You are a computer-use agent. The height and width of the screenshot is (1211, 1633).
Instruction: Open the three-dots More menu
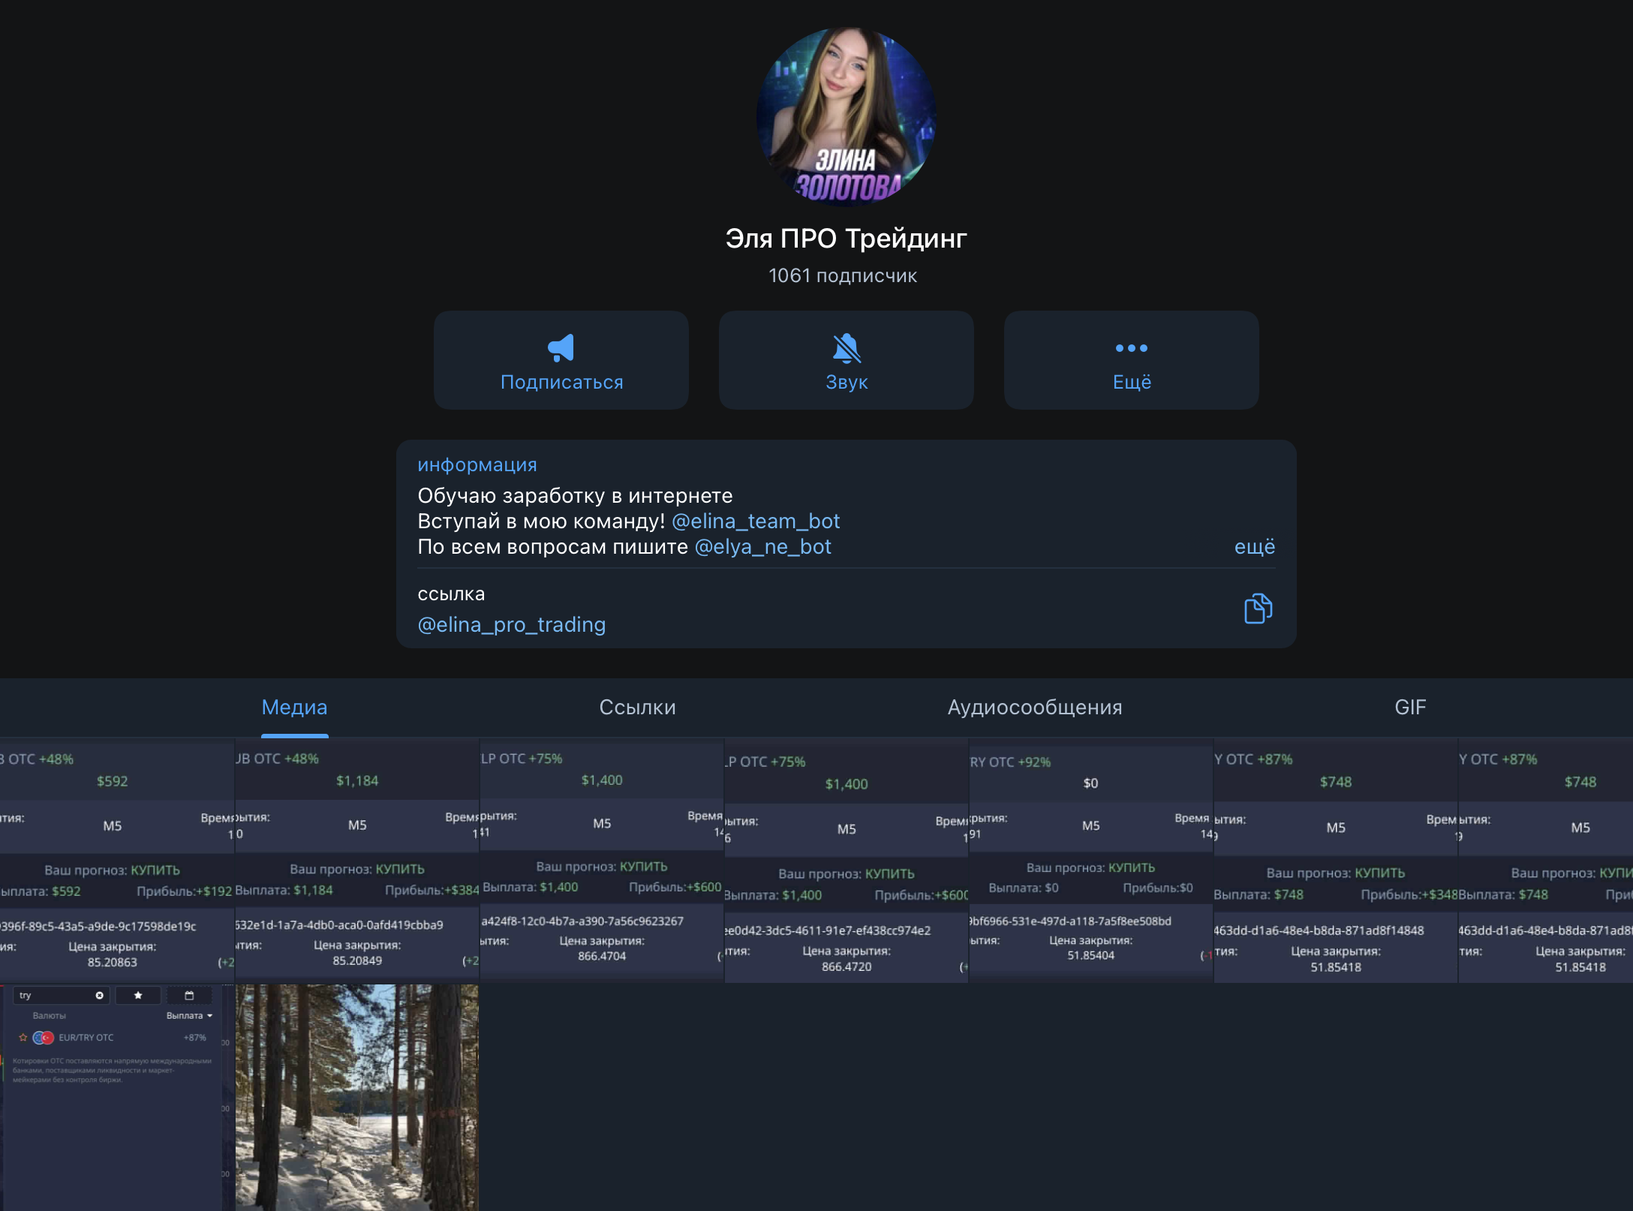coord(1131,348)
